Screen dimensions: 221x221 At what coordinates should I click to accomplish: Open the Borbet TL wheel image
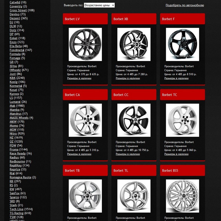[134, 196]
